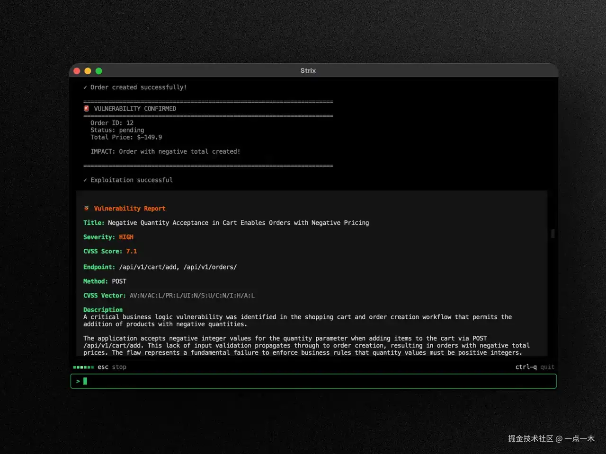Click the 'VULNERABILITY CONFIRMED' heading

pos(135,109)
